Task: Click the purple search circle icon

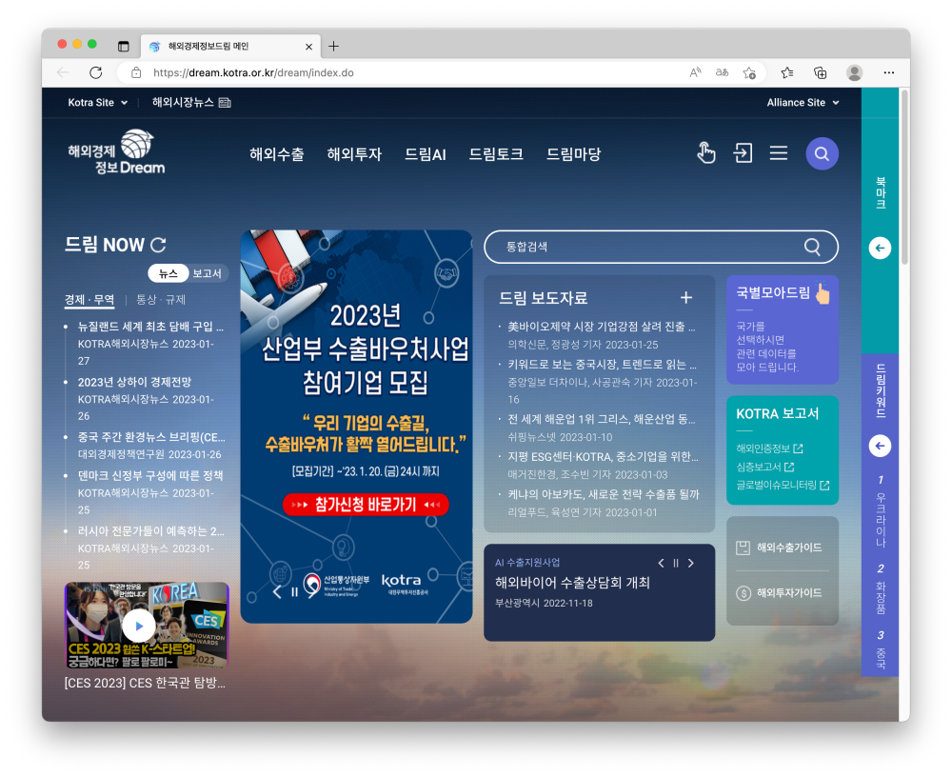Action: [x=822, y=153]
